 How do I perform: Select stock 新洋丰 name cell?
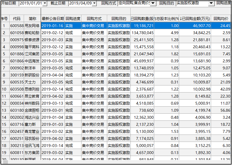(x=33, y=68)
